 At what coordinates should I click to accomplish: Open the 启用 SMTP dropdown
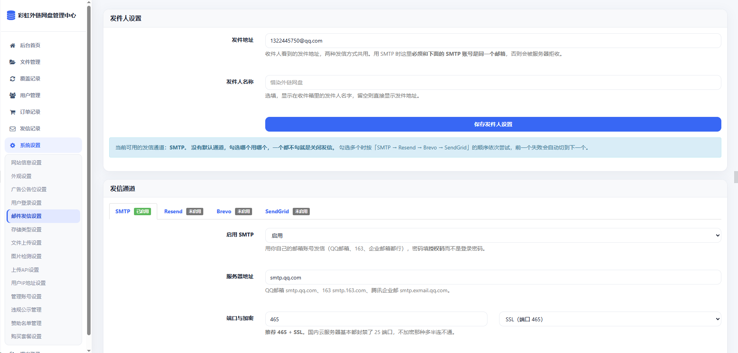493,235
